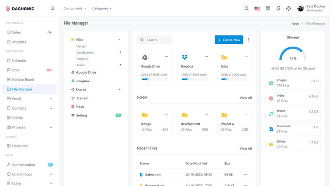The width and height of the screenshot is (330, 186).
Task: Open the apps grid icon
Action: point(268,8)
